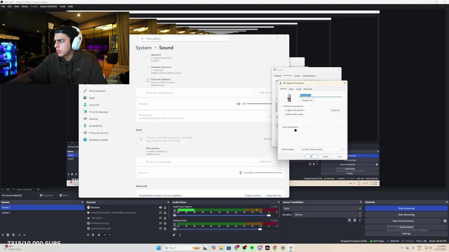The width and height of the screenshot is (449, 252).
Task: Add a new scene with the plus icon
Action: (x=3, y=235)
